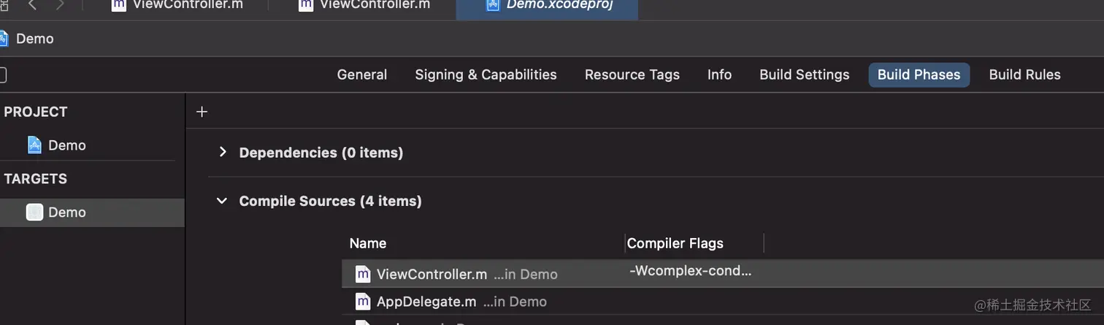Click the Demo project icon under PROJECT
Image resolution: width=1104 pixels, height=325 pixels.
tap(34, 145)
